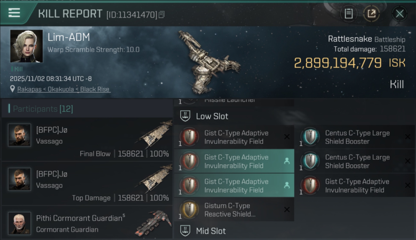Click the Rattlesnake battleship image

[208, 61]
